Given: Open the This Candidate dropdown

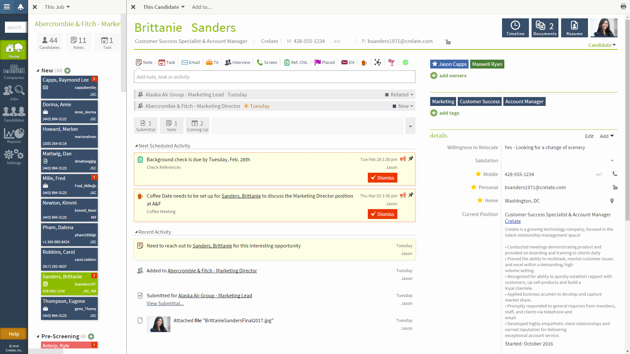Looking at the screenshot, I should (164, 7).
